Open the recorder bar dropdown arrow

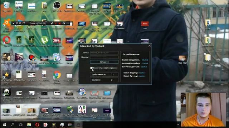coord(13,23)
